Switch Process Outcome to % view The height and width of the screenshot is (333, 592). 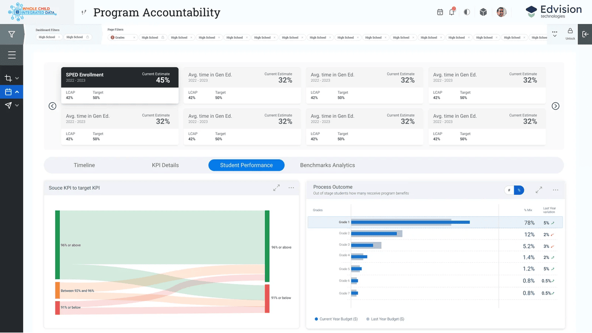coord(519,190)
